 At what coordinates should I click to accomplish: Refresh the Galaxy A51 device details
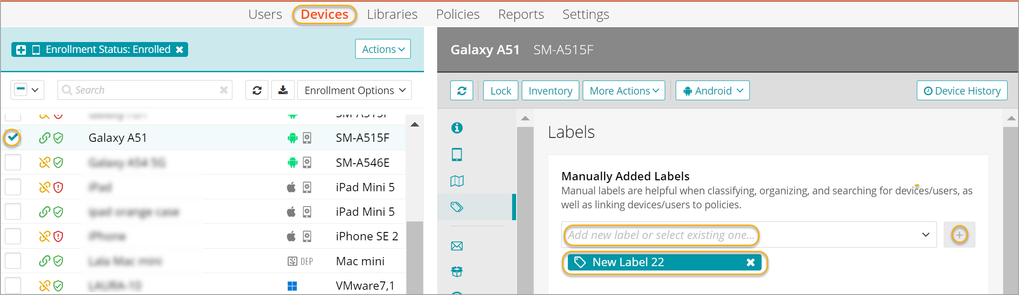[462, 91]
